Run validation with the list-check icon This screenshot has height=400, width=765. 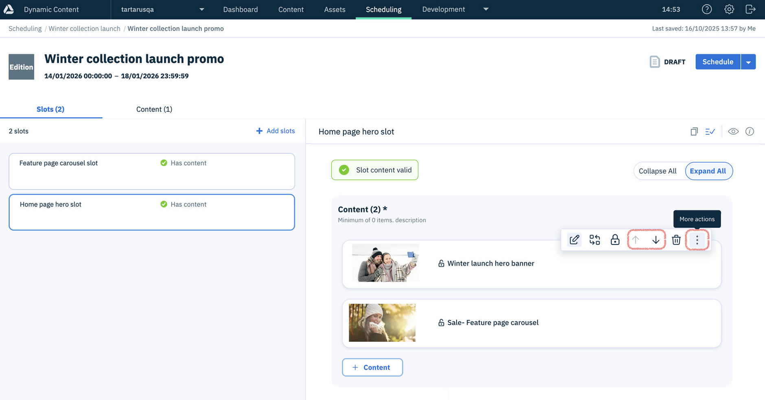(710, 131)
